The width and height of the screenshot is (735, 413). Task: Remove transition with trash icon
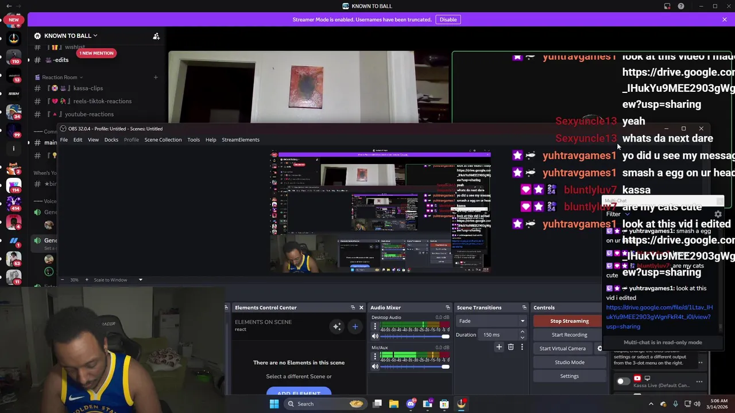510,347
